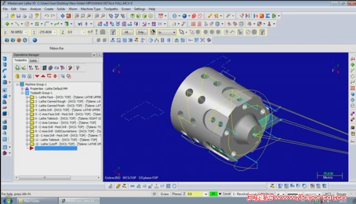This screenshot has width=356, height=204.
Task: Click the print icon in the top toolbar
Action: (x=25, y=16)
